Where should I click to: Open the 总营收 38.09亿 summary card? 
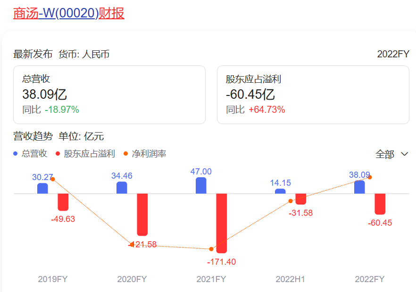pyautogui.click(x=109, y=95)
